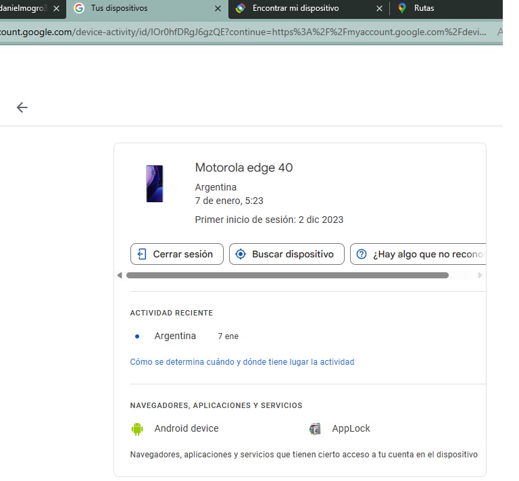Click the Motorola edge 40 title
Image resolution: width=519 pixels, height=481 pixels.
coord(244,168)
